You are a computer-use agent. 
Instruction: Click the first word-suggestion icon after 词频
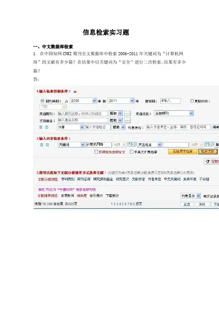click(129, 144)
